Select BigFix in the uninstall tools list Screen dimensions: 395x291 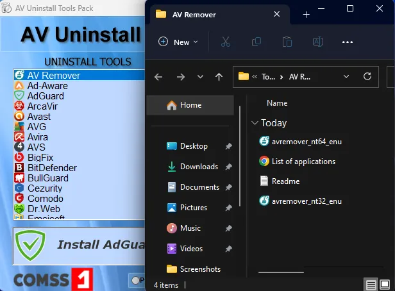(79, 158)
